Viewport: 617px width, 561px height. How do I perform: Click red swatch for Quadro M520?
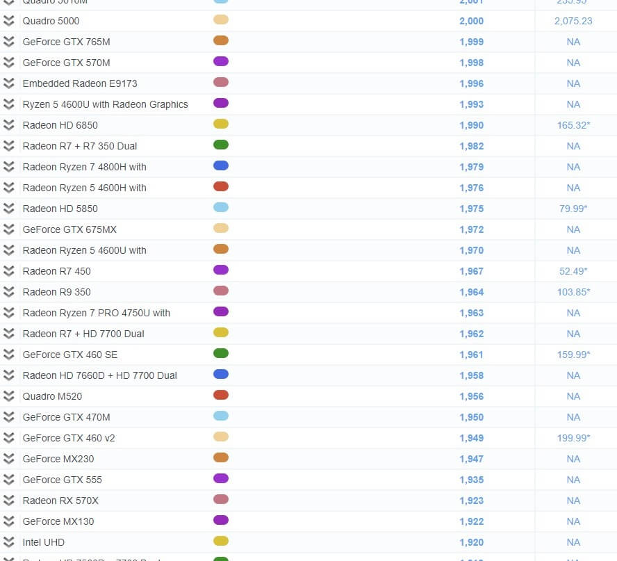click(x=221, y=396)
